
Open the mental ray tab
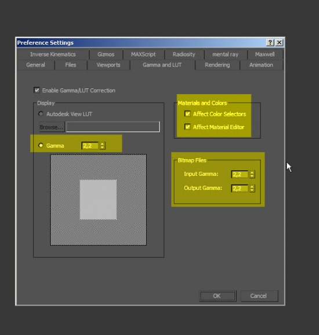pos(225,54)
